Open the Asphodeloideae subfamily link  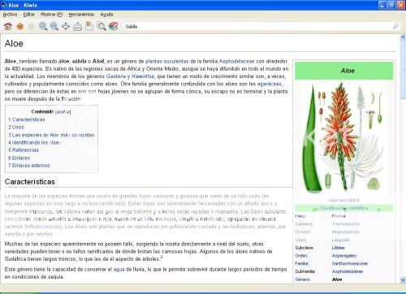(x=348, y=271)
